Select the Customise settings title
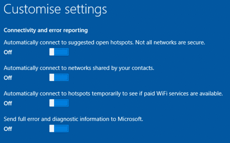230x143 pixels. [x=55, y=9]
